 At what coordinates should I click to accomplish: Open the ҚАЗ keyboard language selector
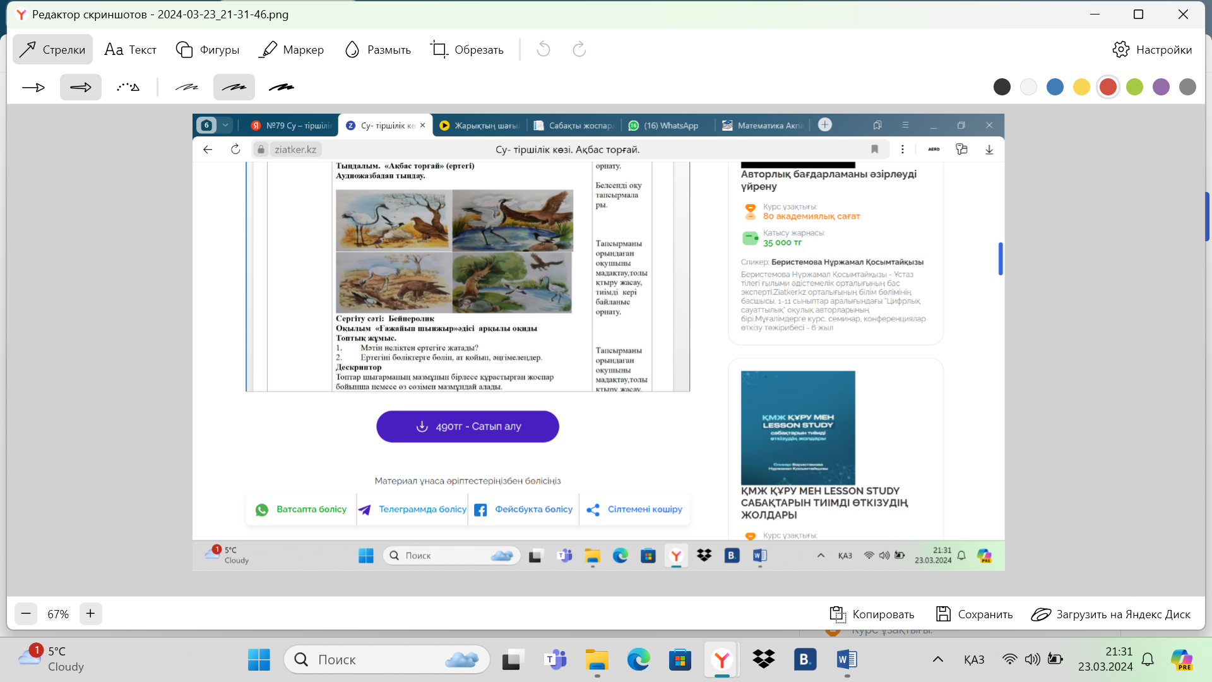(974, 659)
